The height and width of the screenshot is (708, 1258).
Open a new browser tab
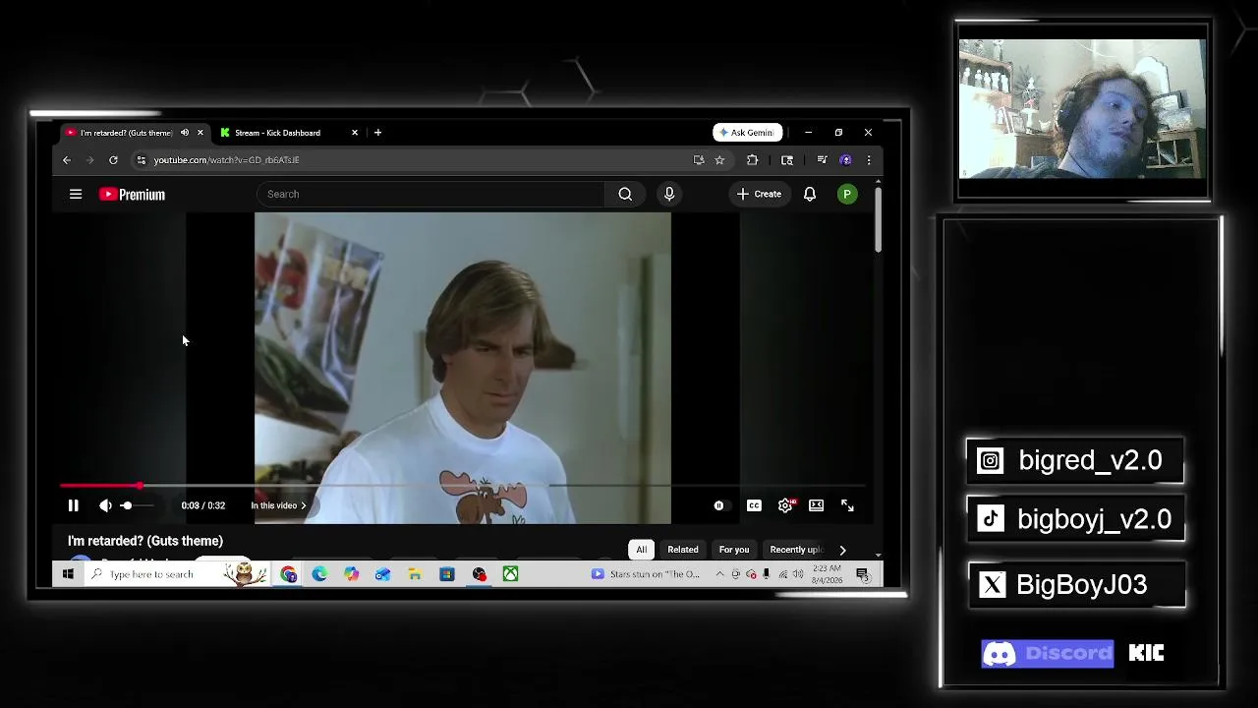(377, 133)
